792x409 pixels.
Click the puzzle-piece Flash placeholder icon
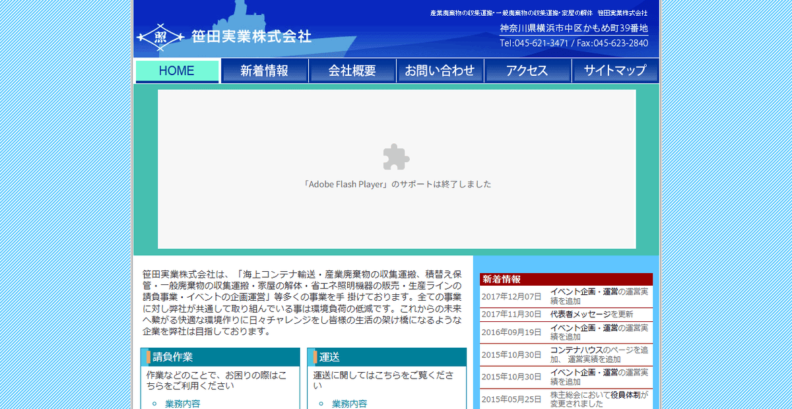tap(396, 158)
